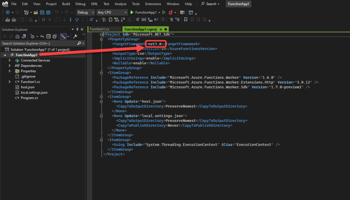The width and height of the screenshot is (350, 200).
Task: Expand the Function1.cs node
Action: click(x=10, y=82)
